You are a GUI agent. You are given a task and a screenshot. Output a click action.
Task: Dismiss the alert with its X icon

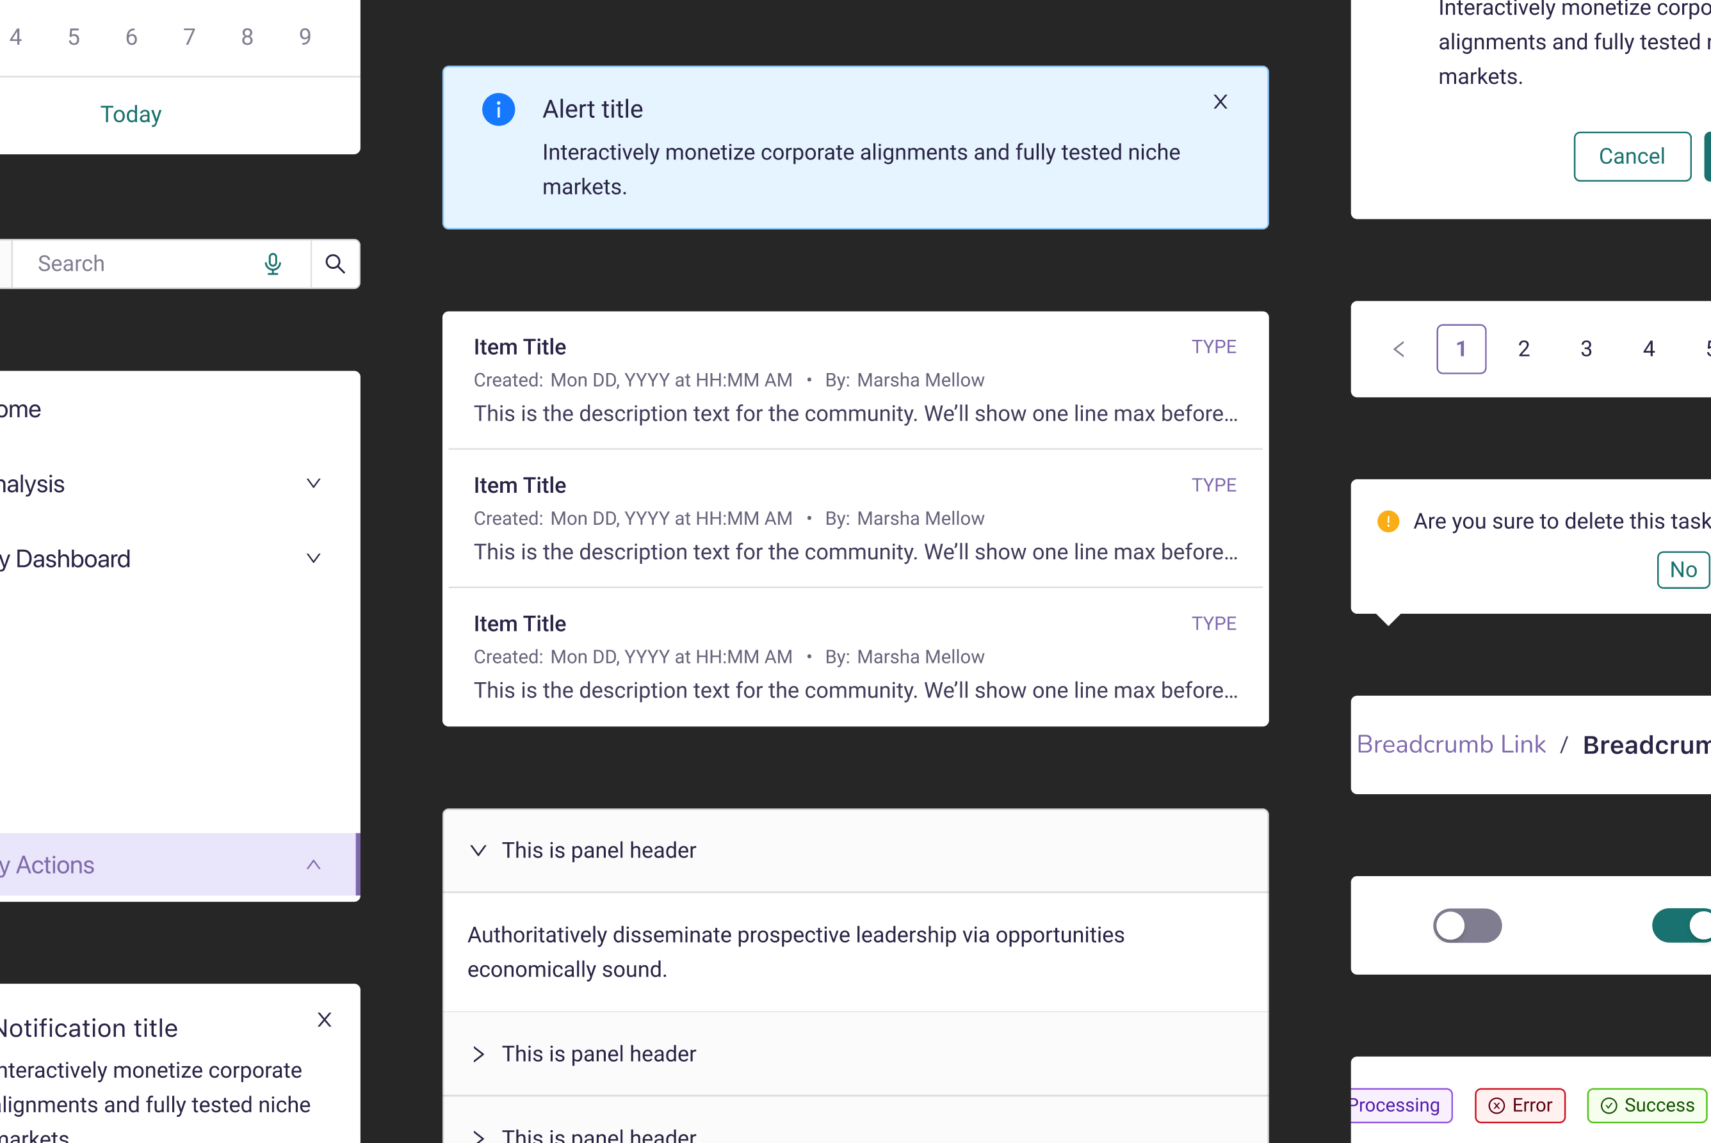pos(1220,102)
